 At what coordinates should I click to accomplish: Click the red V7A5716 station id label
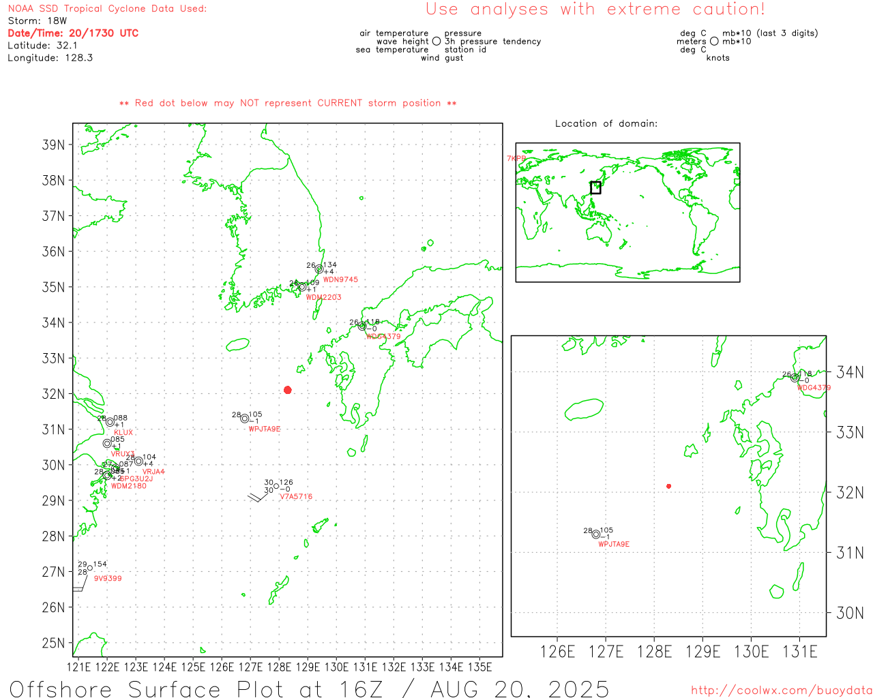296,497
